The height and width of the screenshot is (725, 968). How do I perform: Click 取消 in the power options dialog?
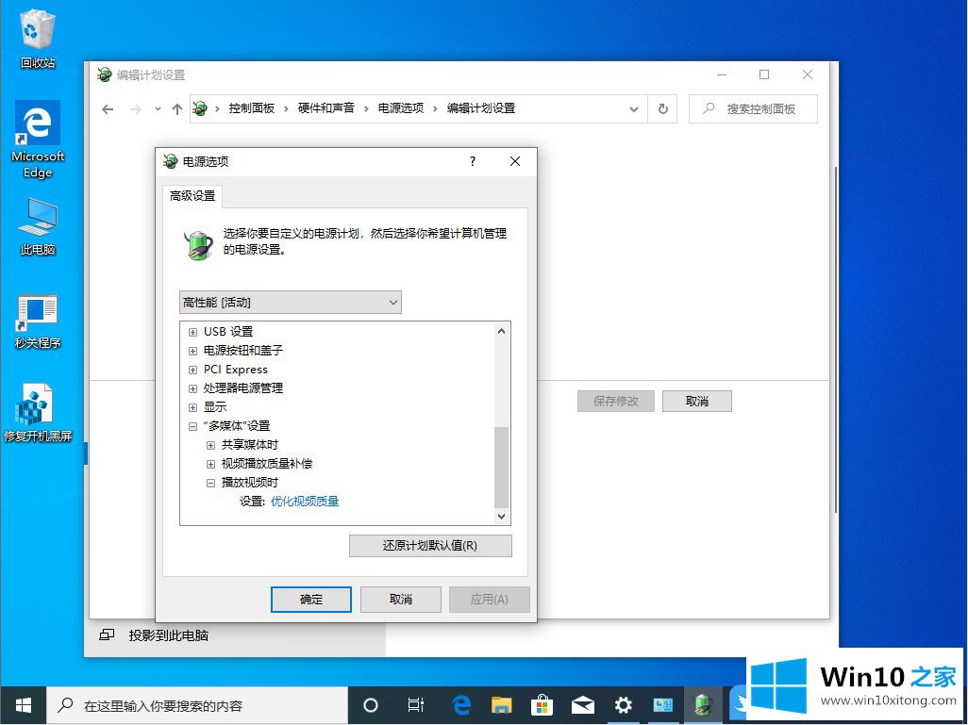(x=401, y=599)
